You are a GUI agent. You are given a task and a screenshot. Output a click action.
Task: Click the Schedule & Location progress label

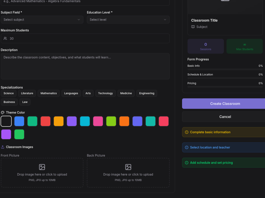tap(200, 75)
